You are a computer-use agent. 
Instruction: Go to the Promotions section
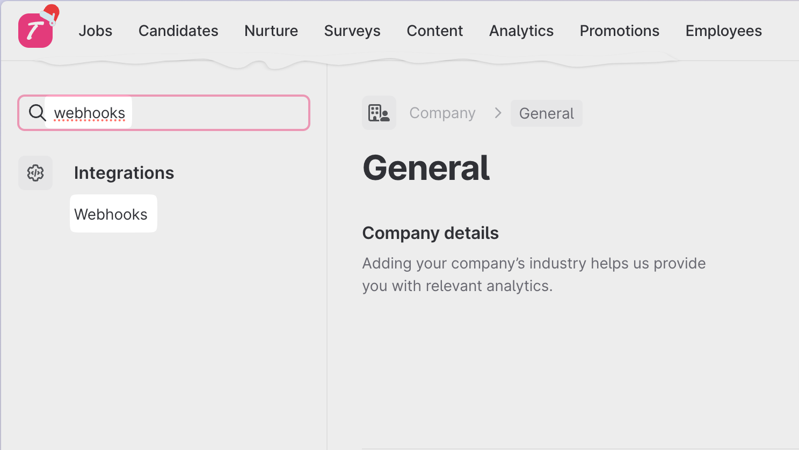pyautogui.click(x=620, y=31)
